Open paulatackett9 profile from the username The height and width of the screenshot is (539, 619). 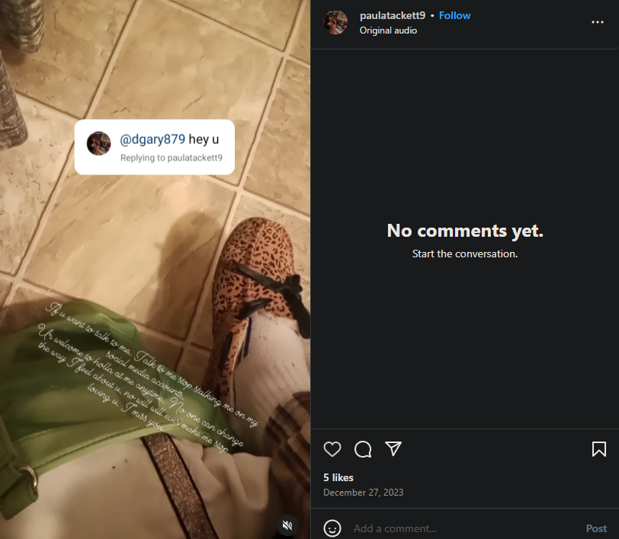click(393, 15)
